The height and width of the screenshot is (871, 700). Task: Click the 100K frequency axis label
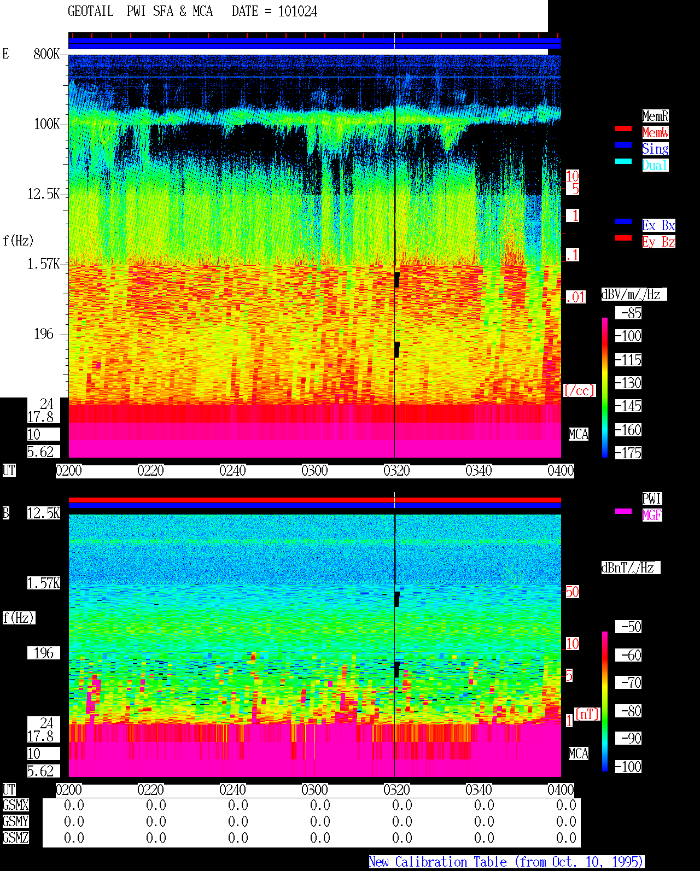47,124
